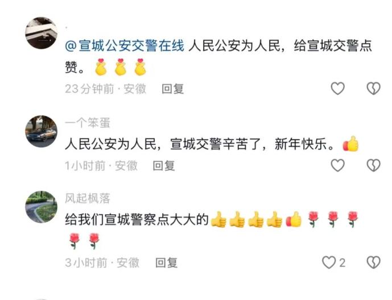This screenshot has height=300, width=392.
Task: Dislike the comment from 风起枫落
Action: click(x=373, y=262)
